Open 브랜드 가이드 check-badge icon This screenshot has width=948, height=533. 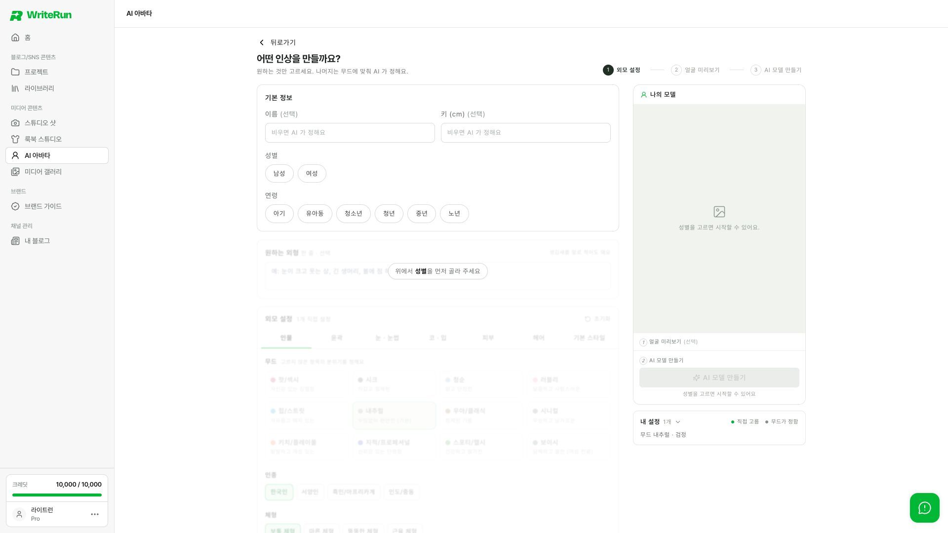click(15, 206)
